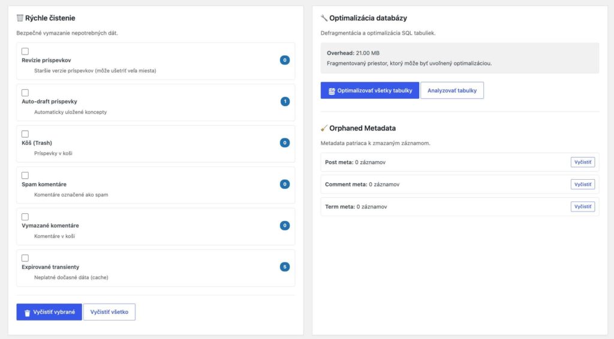Click 'Post meta: 0 záznamov' text

[x=355, y=162]
